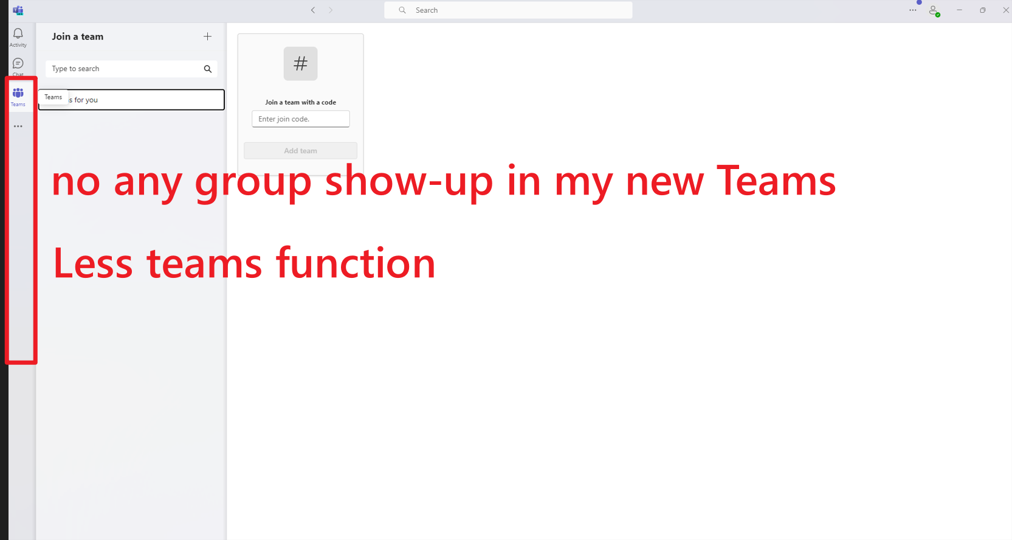
Task: Click the Add team button
Action: pos(300,151)
